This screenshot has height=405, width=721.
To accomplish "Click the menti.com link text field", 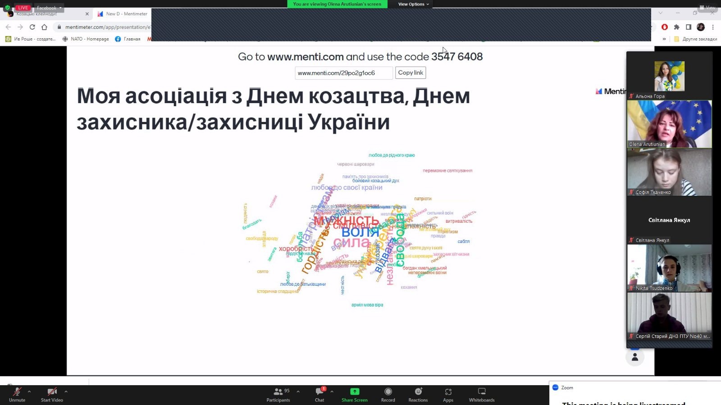I will (x=343, y=73).
